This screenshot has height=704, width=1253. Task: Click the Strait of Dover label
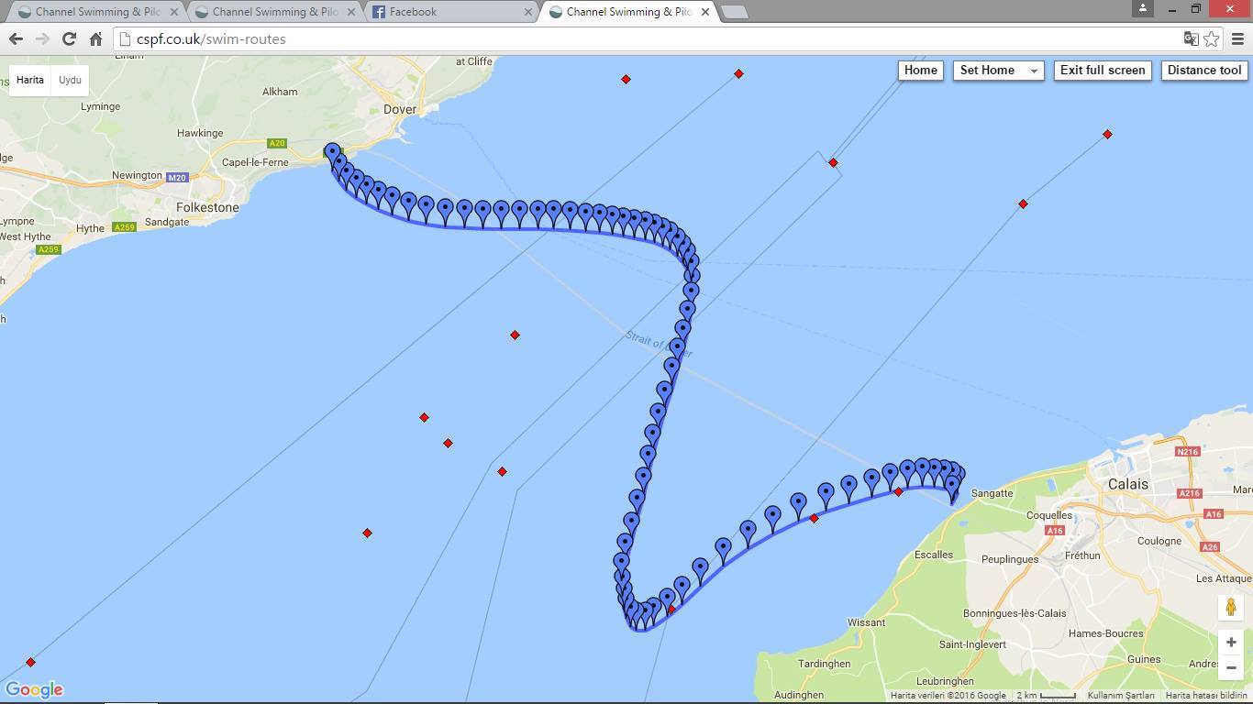point(659,345)
